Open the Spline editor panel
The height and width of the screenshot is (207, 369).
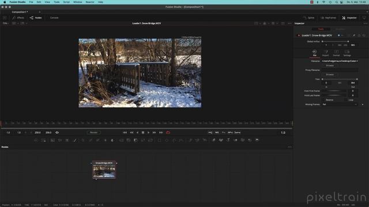click(309, 18)
